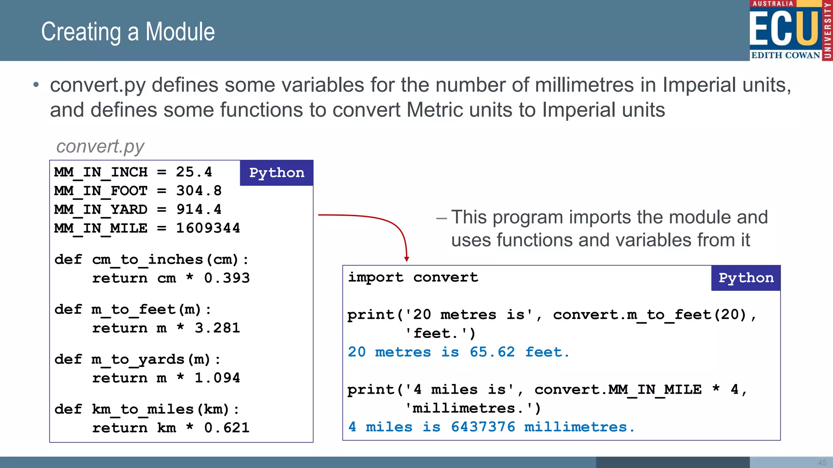Click the def cm_to_inches(cm) line
The width and height of the screenshot is (833, 468).
(x=151, y=260)
